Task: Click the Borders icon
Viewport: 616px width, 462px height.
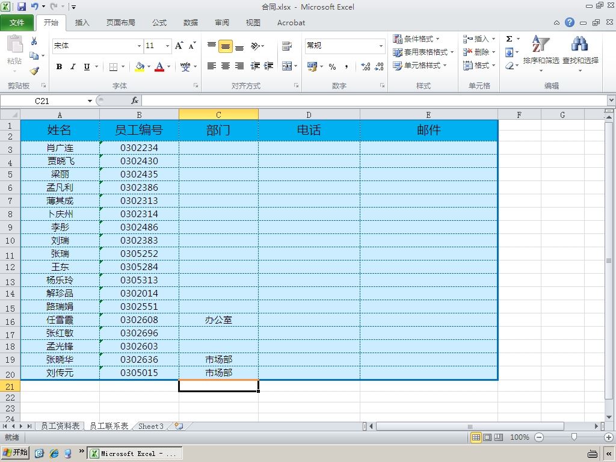Action: tap(113, 67)
